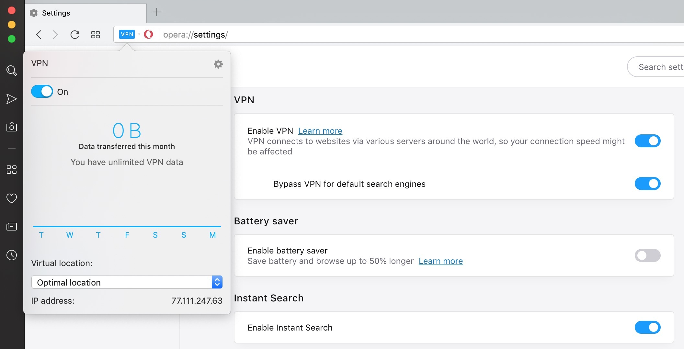The image size is (684, 349).
Task: Open Personal News icon in sidebar
Action: tap(12, 227)
